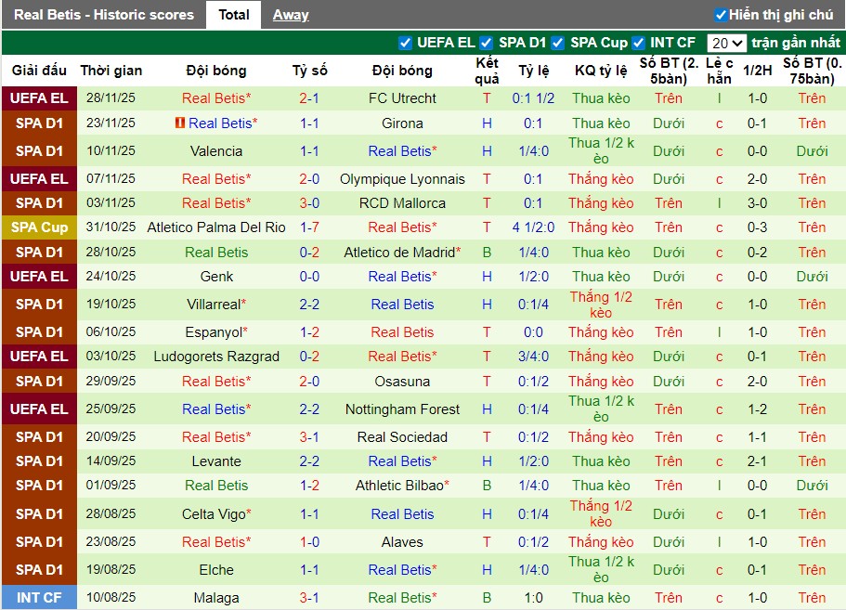This screenshot has height=610, width=846.
Task: Open the Atletico de Madrid team link
Action: [x=402, y=252]
